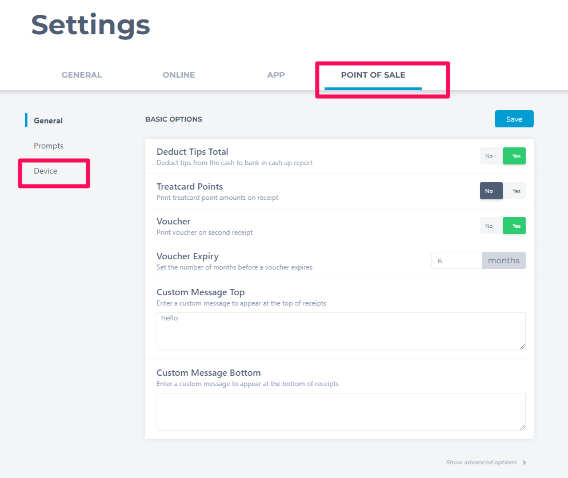The height and width of the screenshot is (478, 568).
Task: Click the resize grip of Custom Message Bottom
Action: point(522,427)
